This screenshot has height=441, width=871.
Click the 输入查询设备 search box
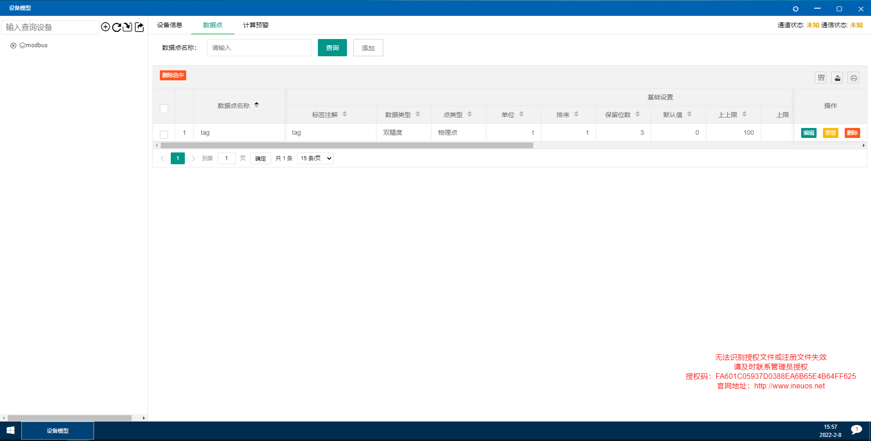(50, 27)
